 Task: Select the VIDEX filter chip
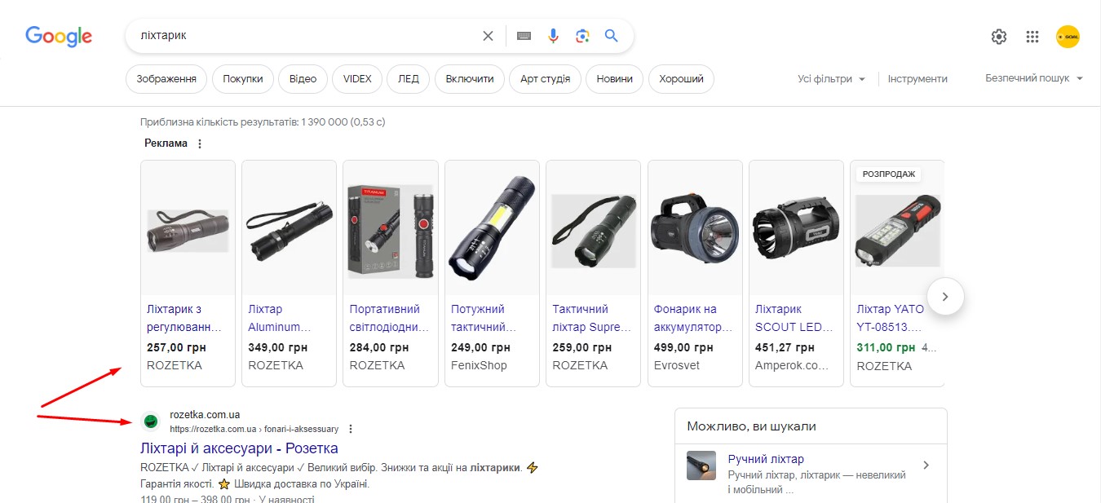coord(357,79)
